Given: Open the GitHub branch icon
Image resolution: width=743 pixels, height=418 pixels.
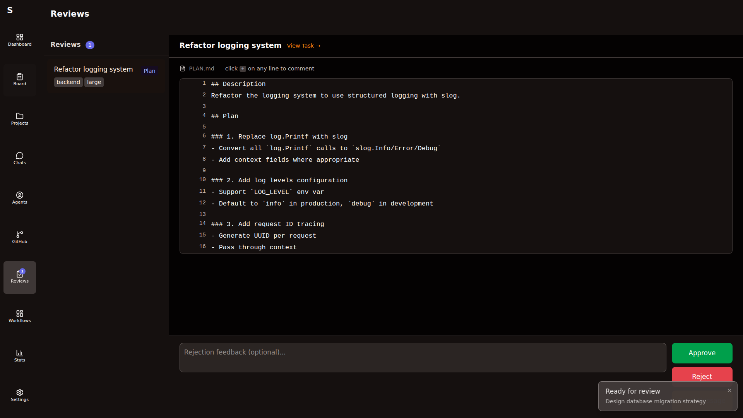Looking at the screenshot, I should (20, 237).
